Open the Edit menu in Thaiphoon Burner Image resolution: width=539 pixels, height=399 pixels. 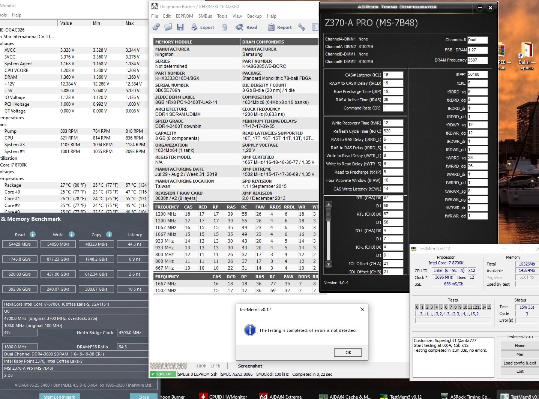(167, 16)
